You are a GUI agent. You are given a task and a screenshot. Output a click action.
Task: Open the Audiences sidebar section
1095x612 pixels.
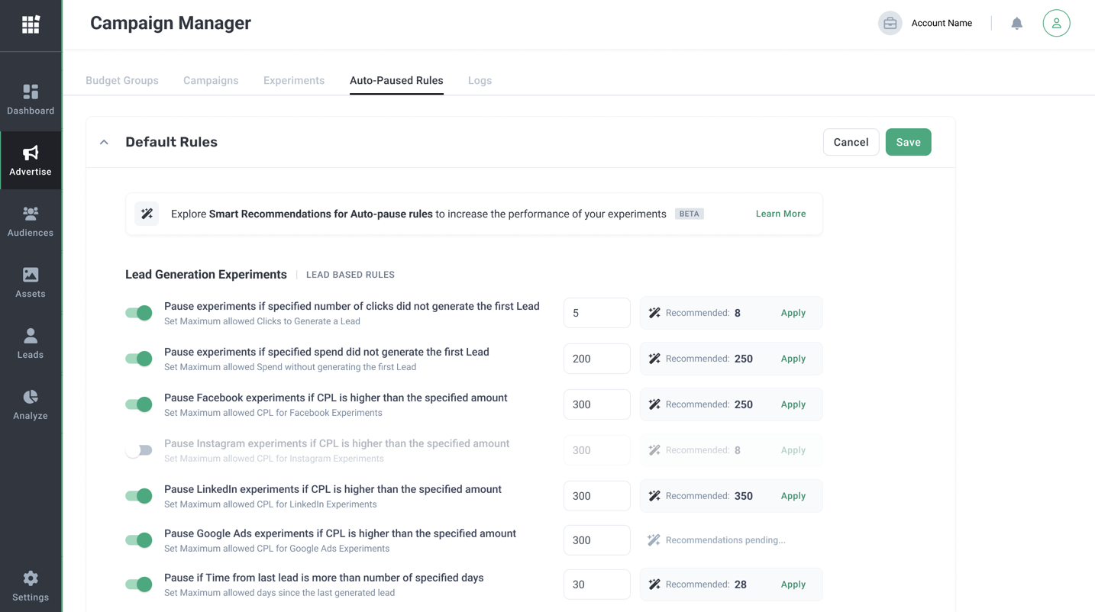(x=31, y=222)
